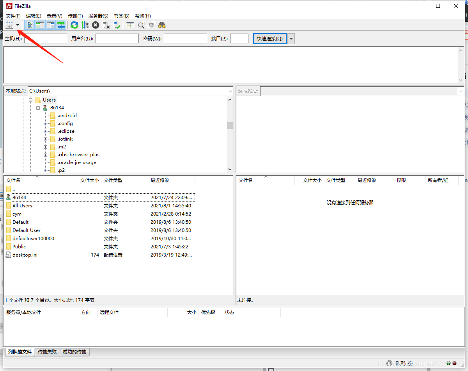Open the quick connect history dropdown

pyautogui.click(x=291, y=38)
